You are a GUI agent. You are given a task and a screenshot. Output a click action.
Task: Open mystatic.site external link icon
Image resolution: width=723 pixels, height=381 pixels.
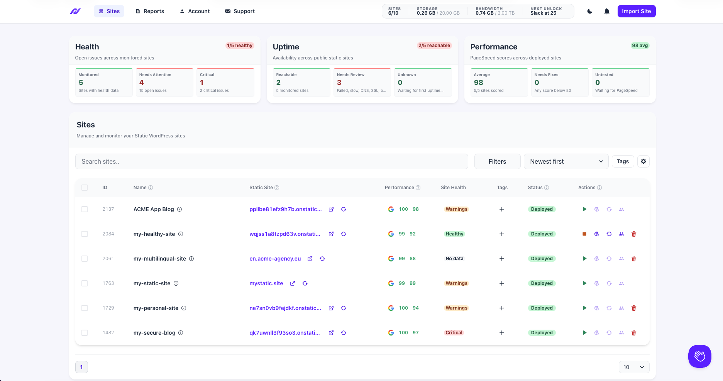click(293, 283)
